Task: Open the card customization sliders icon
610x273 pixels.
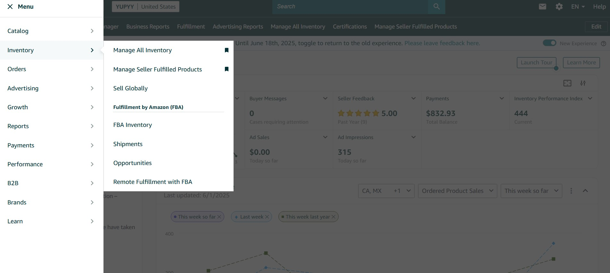Action: coord(583,83)
